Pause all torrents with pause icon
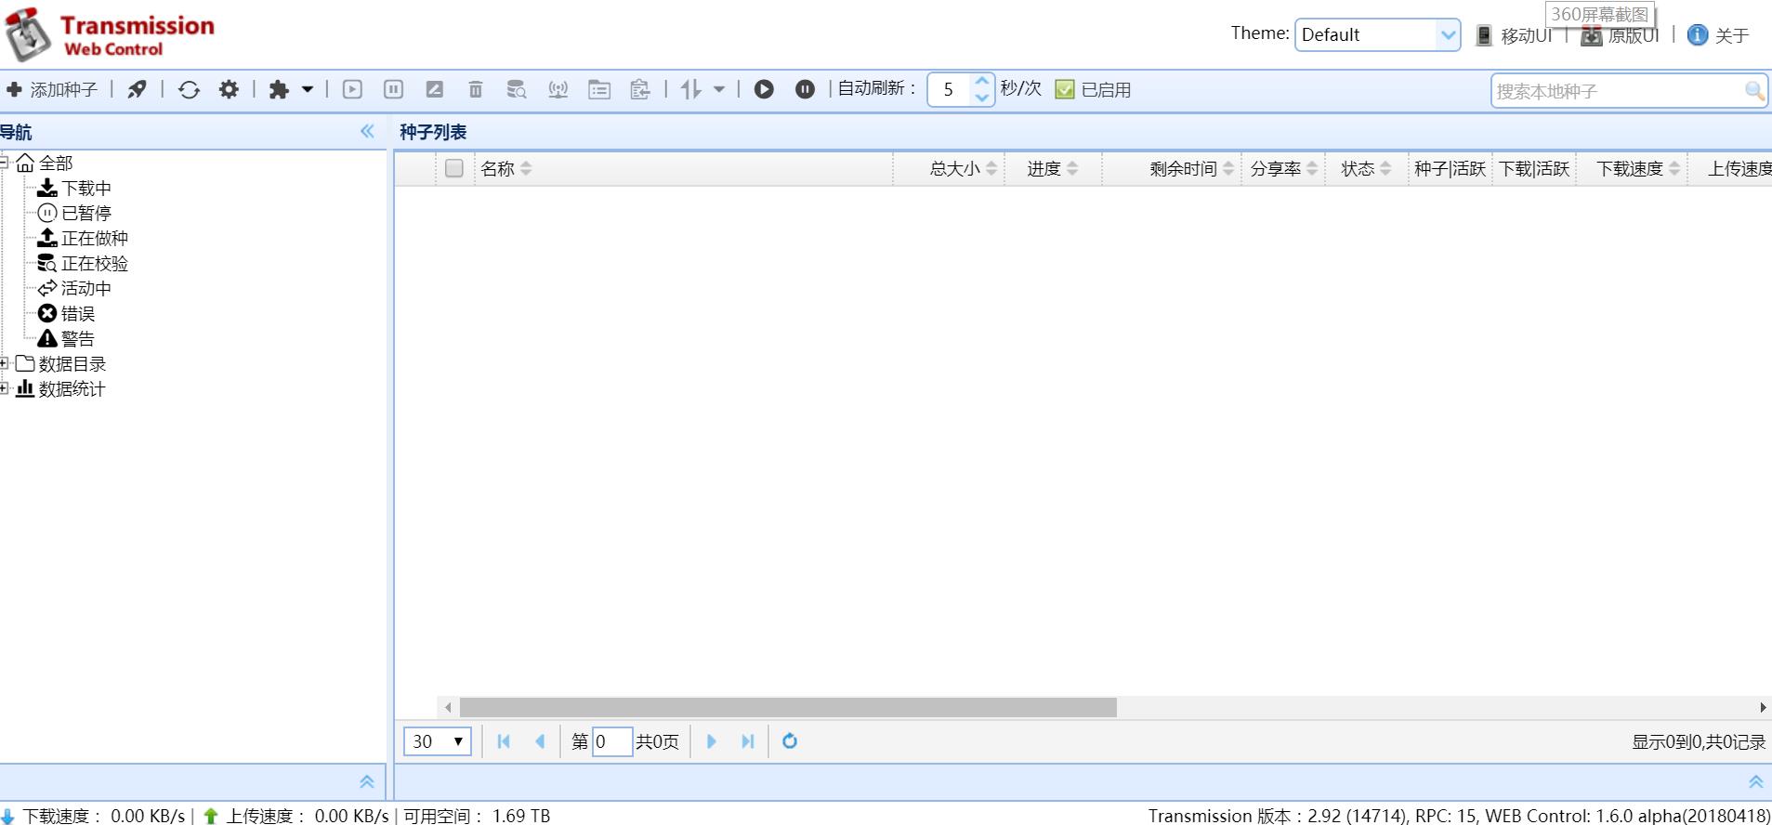 [805, 89]
